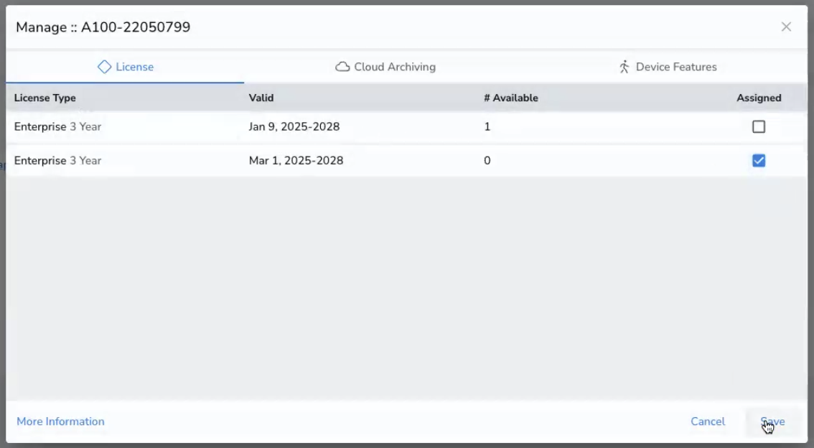This screenshot has width=814, height=448.
Task: Click the walking figure Device Features icon
Action: coord(624,67)
